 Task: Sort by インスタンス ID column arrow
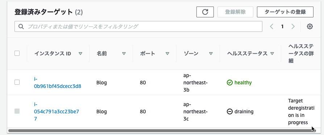[x=80, y=54]
